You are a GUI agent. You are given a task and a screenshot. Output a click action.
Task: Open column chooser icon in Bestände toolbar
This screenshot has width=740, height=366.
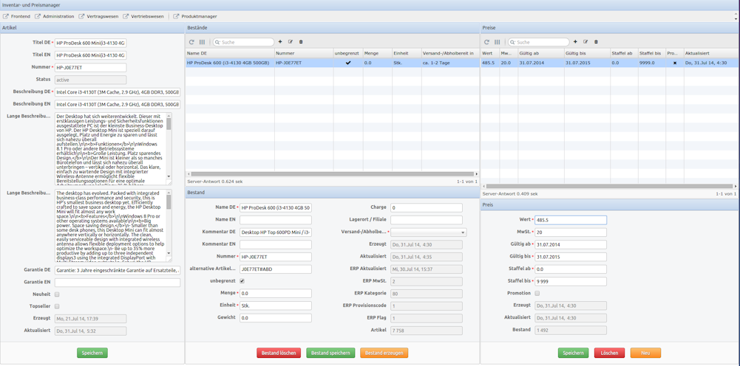(202, 42)
